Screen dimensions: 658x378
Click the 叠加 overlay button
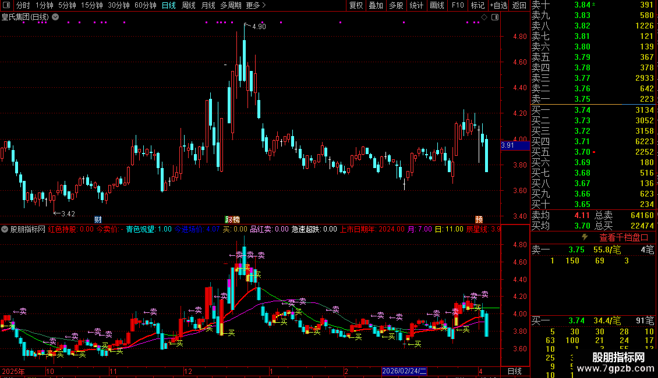pos(376,5)
